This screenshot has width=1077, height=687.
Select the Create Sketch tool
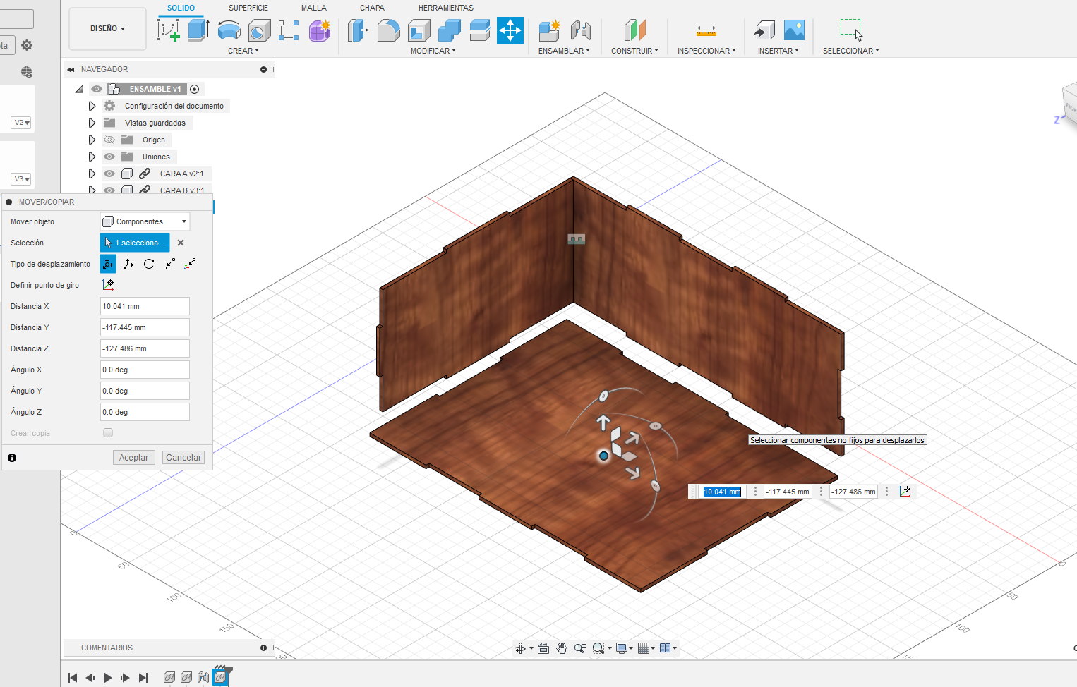pos(168,30)
